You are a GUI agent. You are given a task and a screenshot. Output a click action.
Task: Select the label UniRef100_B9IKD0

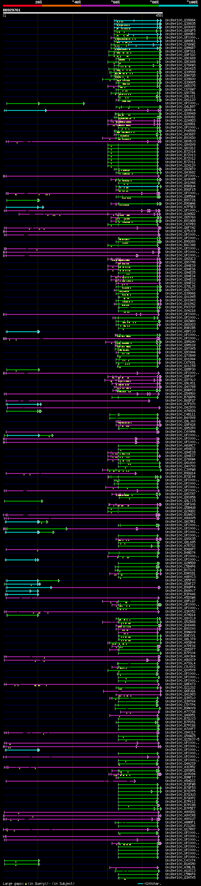[180, 138]
